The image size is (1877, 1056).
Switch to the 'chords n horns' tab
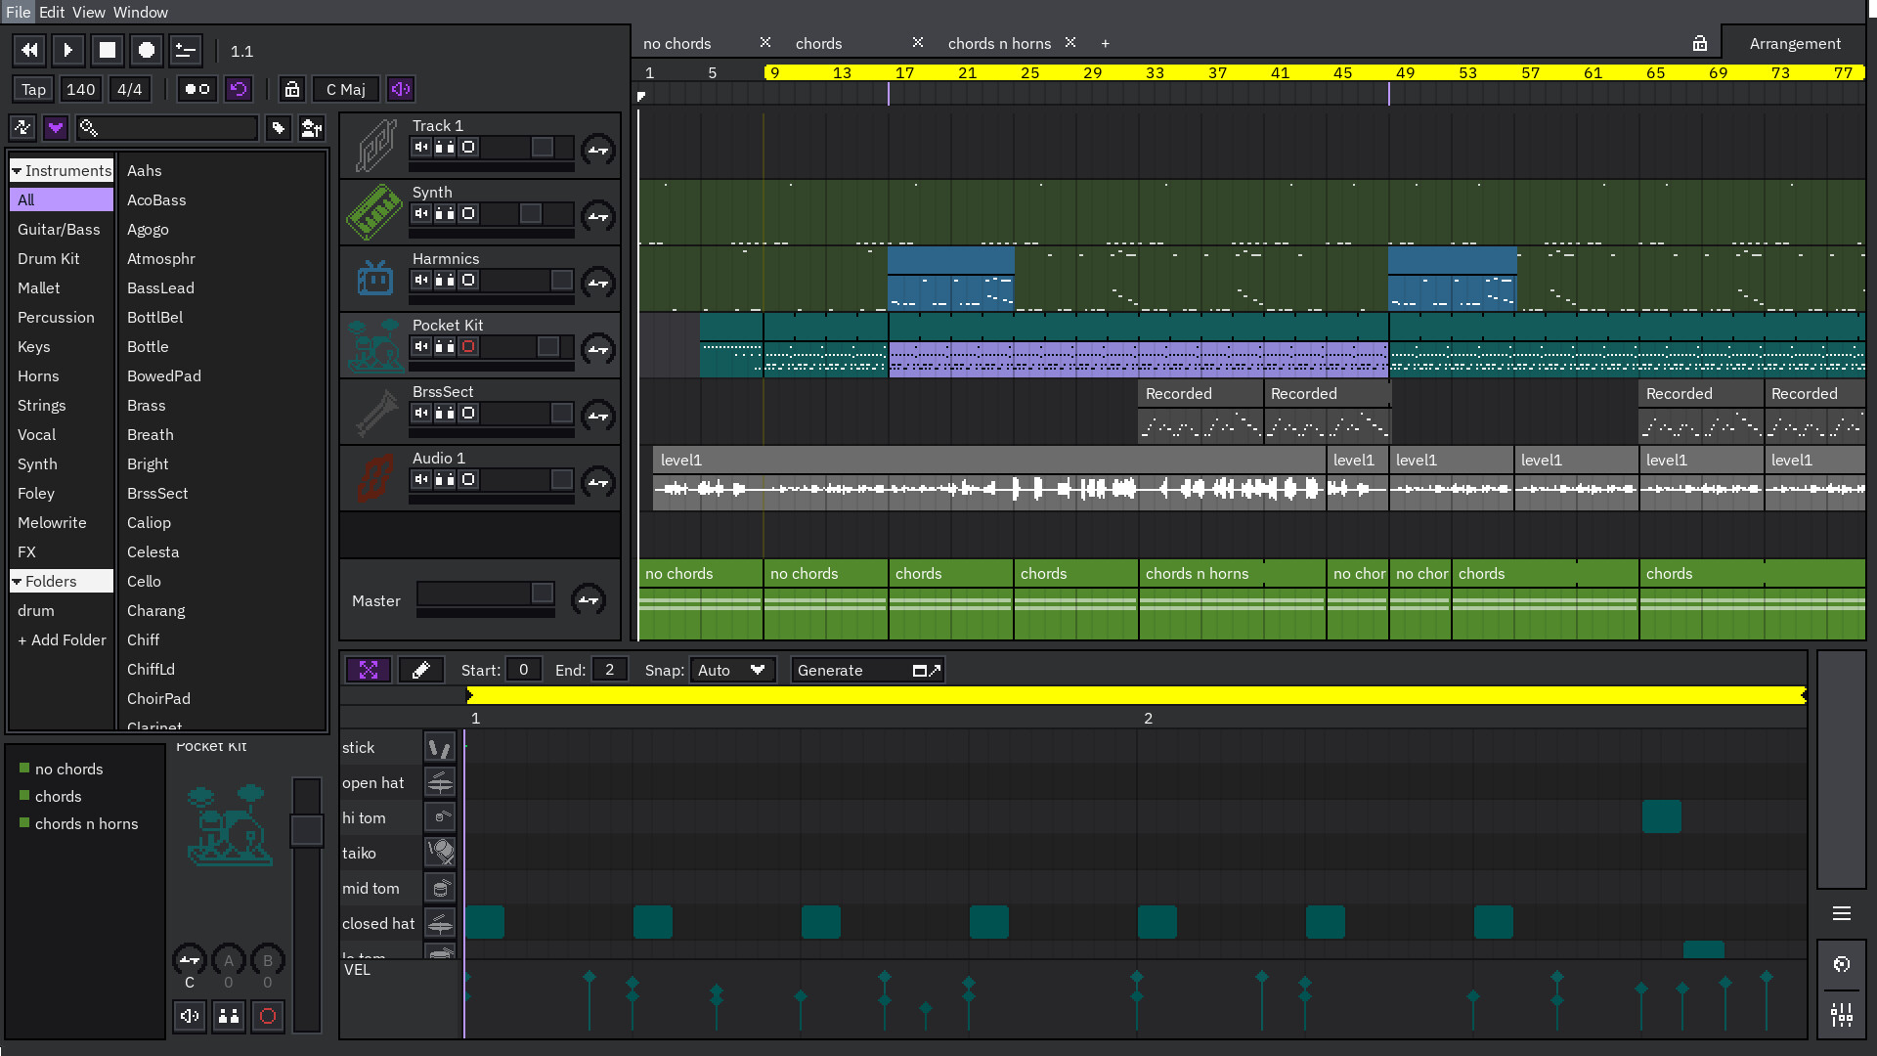click(999, 43)
